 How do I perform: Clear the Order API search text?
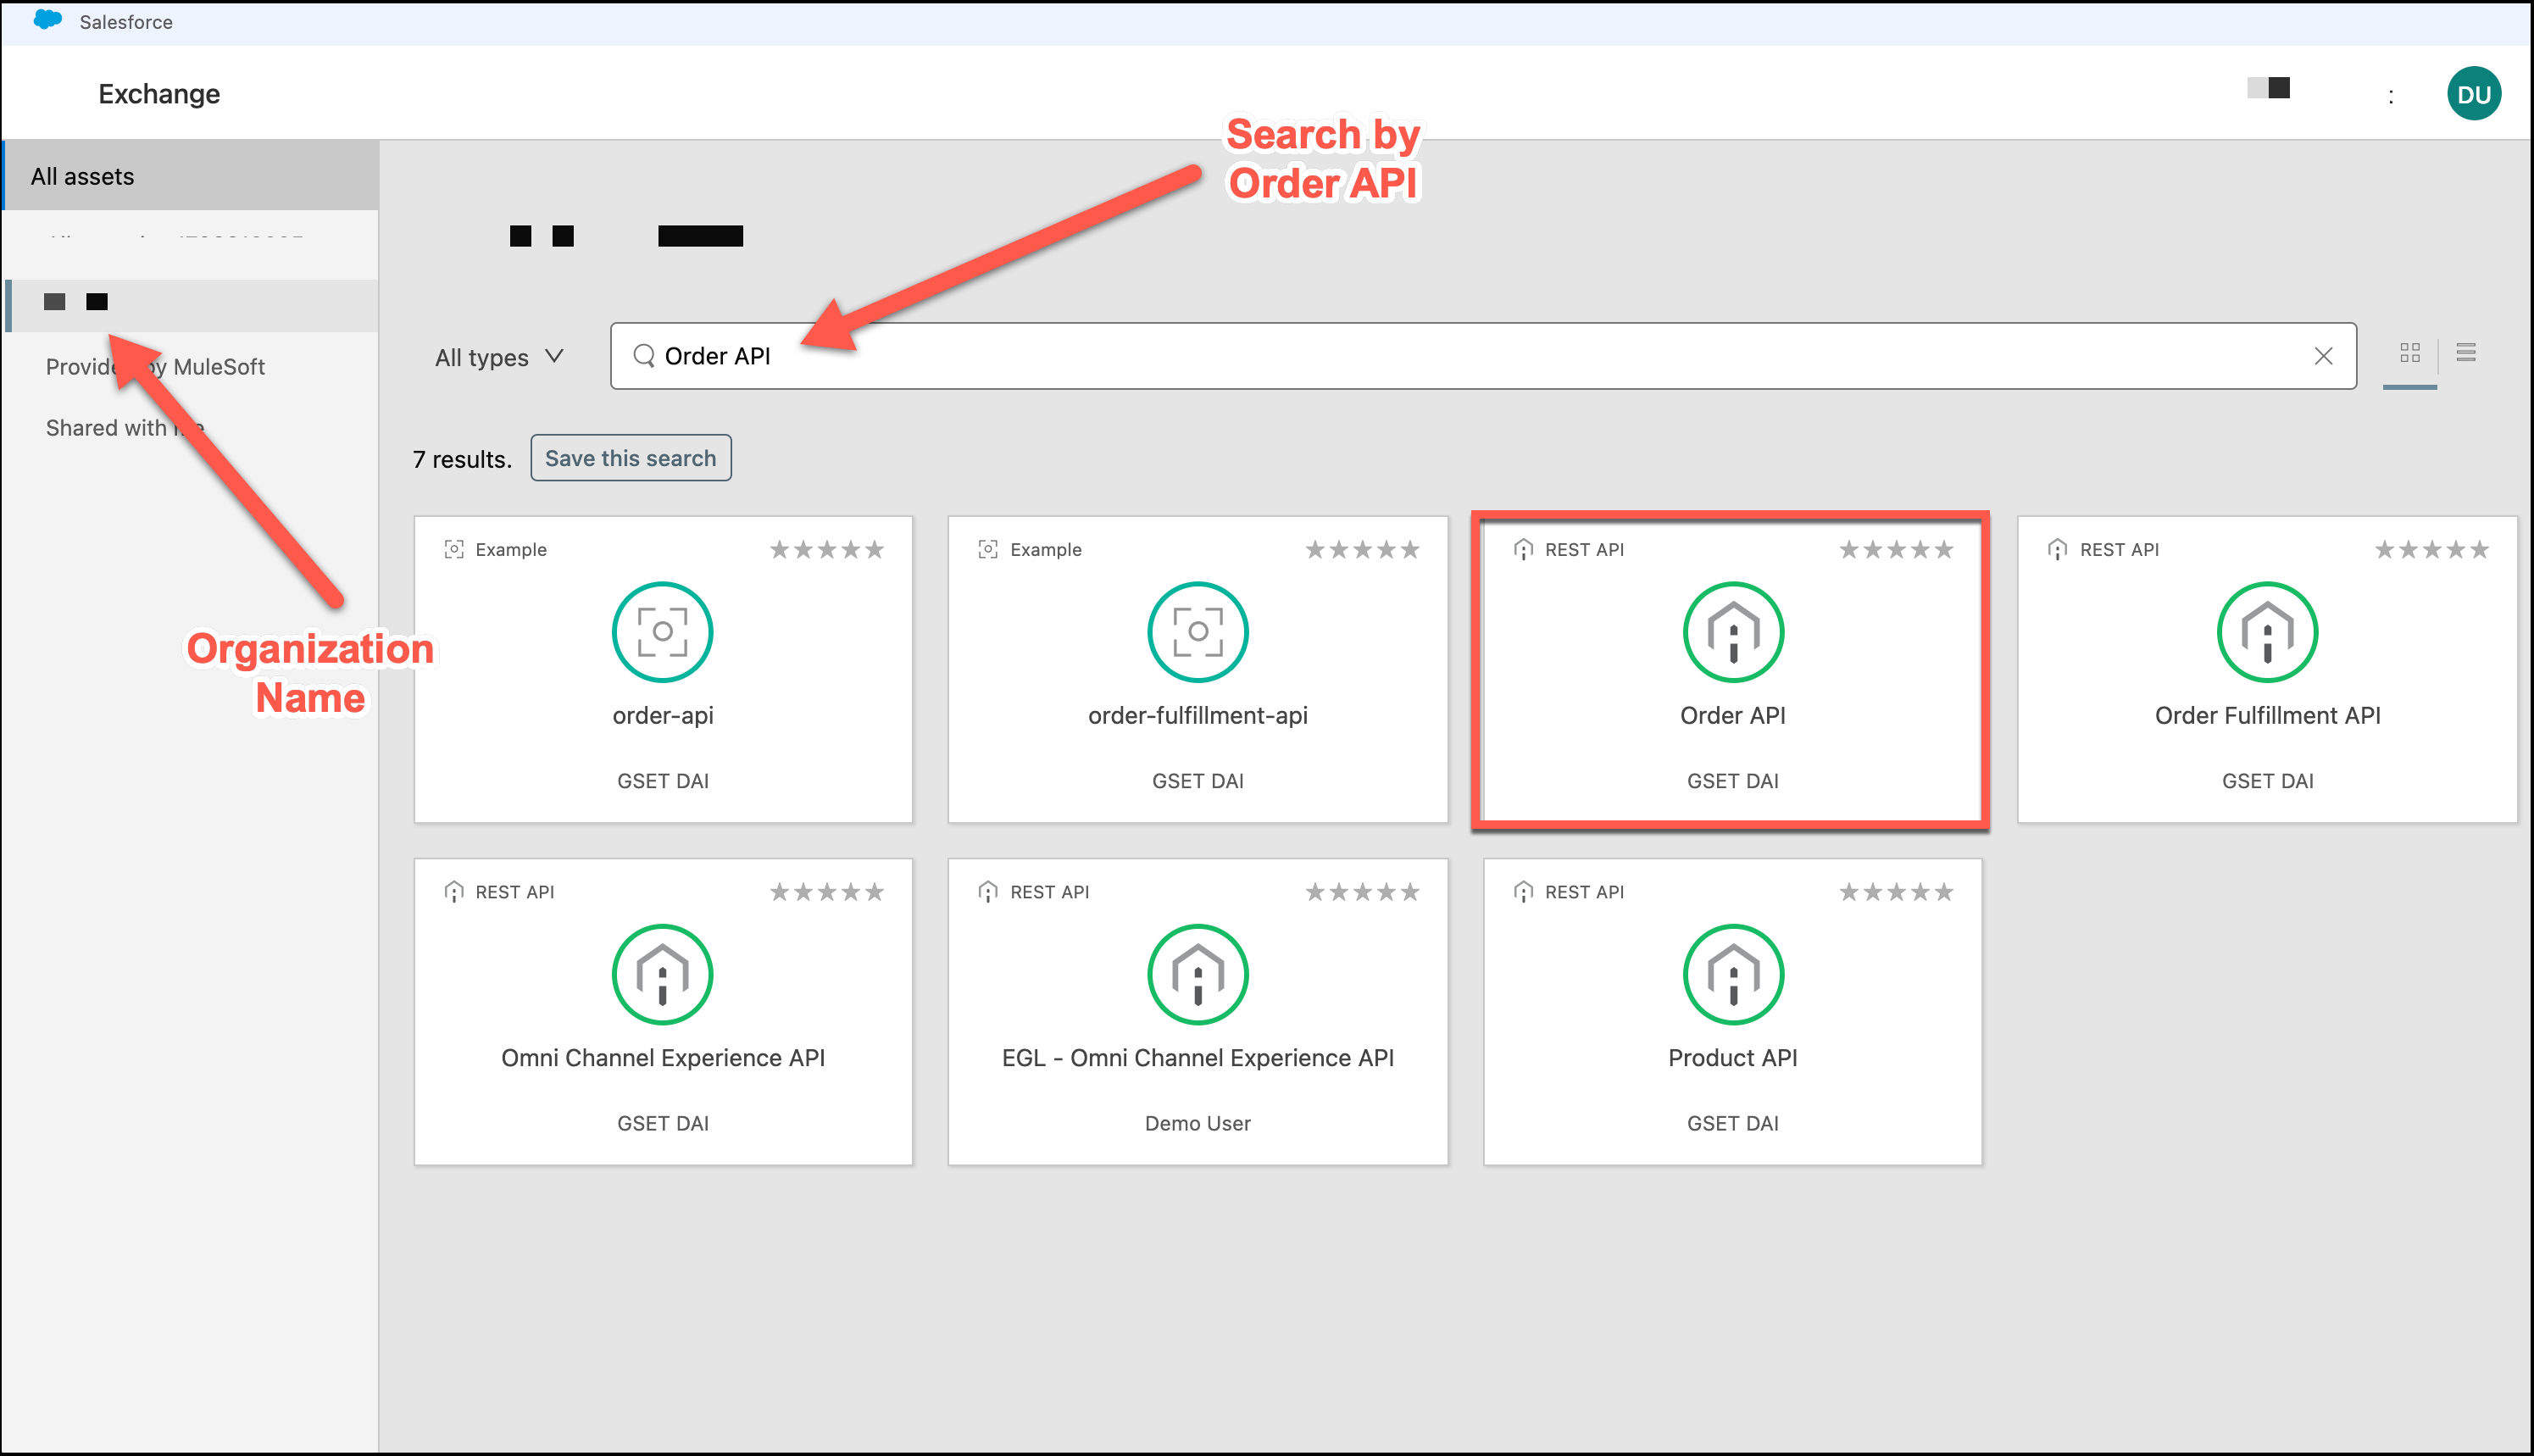pos(2323,356)
